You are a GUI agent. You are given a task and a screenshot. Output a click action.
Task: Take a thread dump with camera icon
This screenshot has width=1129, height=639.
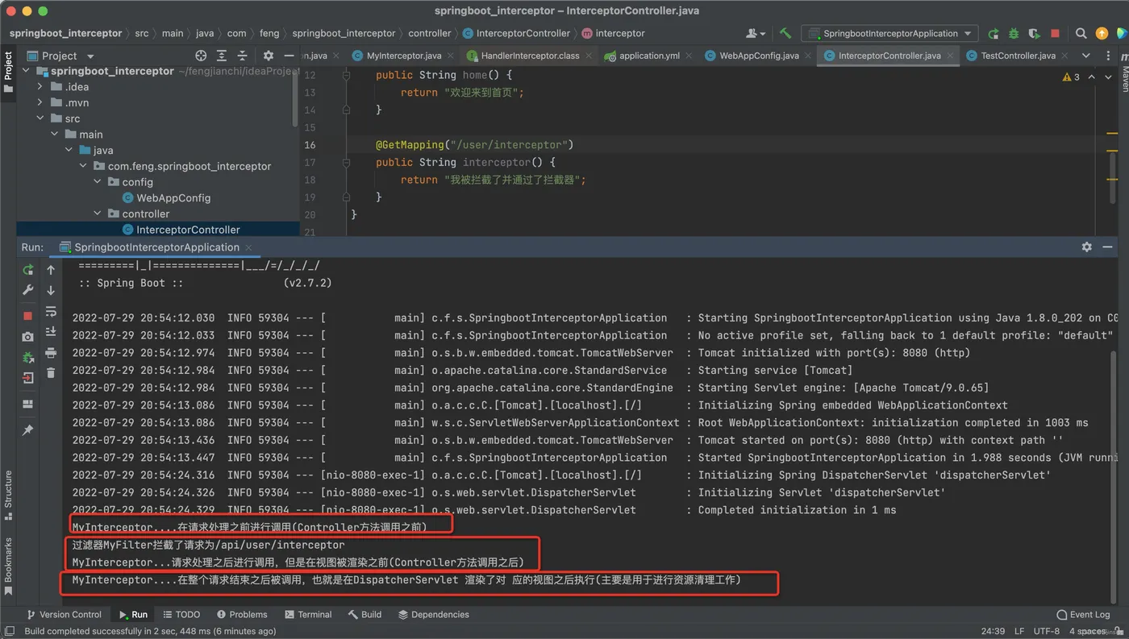click(x=28, y=337)
